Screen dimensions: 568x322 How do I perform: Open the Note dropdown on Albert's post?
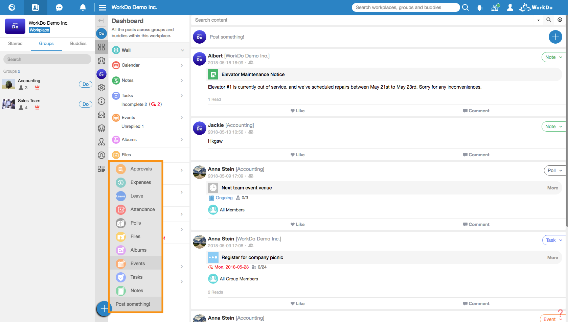(553, 57)
